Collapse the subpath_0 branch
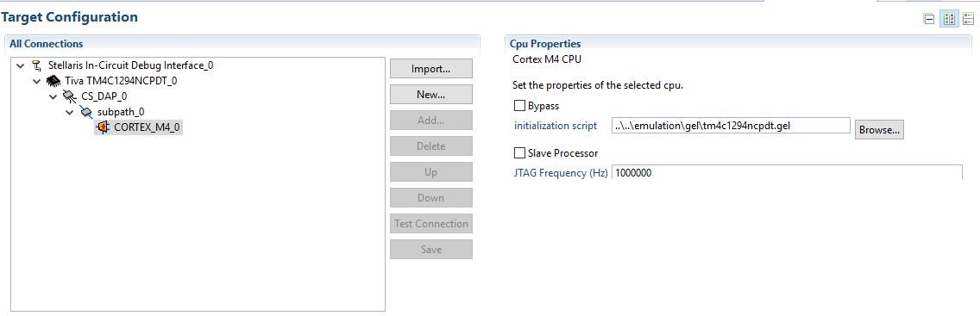980x316 pixels. [69, 112]
